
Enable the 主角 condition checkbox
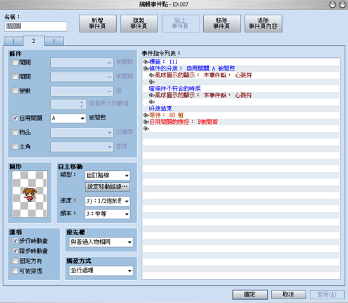click(15, 147)
